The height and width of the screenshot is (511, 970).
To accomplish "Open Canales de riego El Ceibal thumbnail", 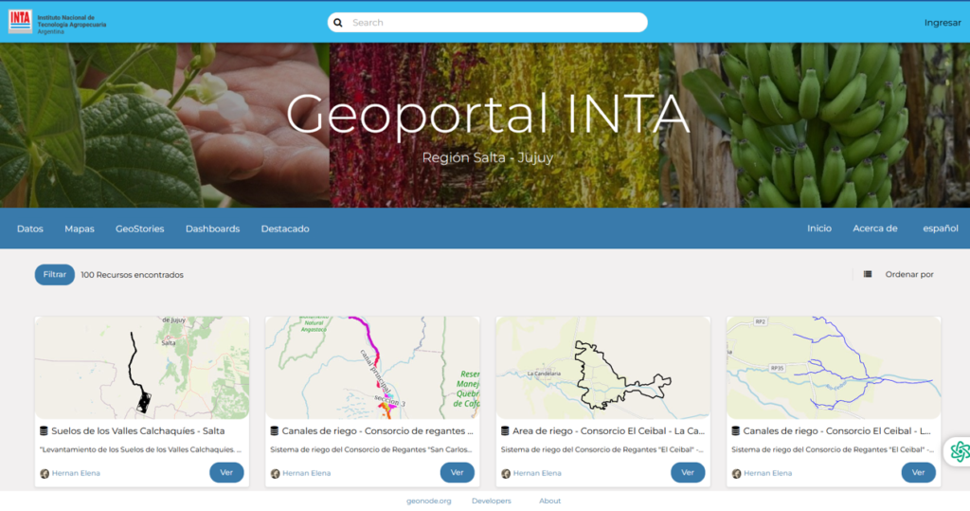I will [x=834, y=368].
